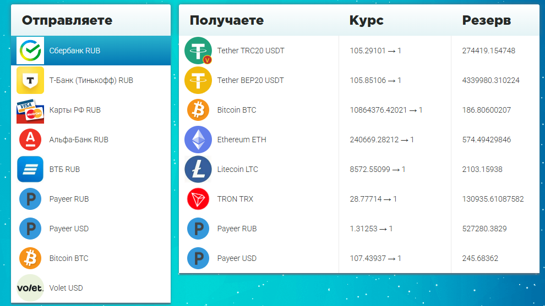Click Bitcoin rate 10864376.42021 → 1
This screenshot has width=545, height=306.
pyautogui.click(x=386, y=110)
